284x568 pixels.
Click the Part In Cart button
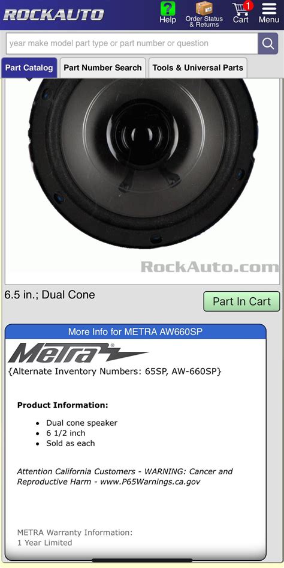click(x=241, y=301)
